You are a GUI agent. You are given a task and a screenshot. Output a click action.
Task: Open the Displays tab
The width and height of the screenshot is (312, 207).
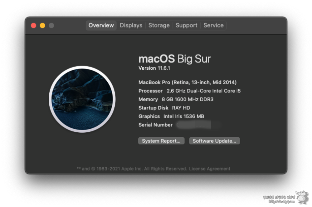coord(131,26)
